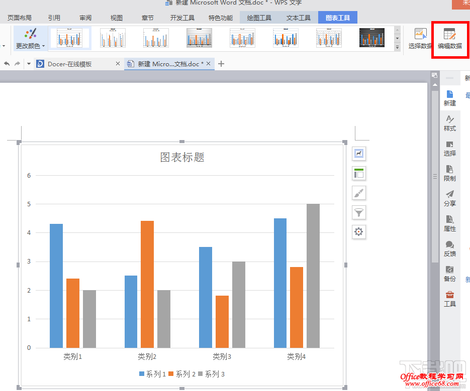Open the chart filters funnel icon
The height and width of the screenshot is (391, 470).
(x=359, y=212)
